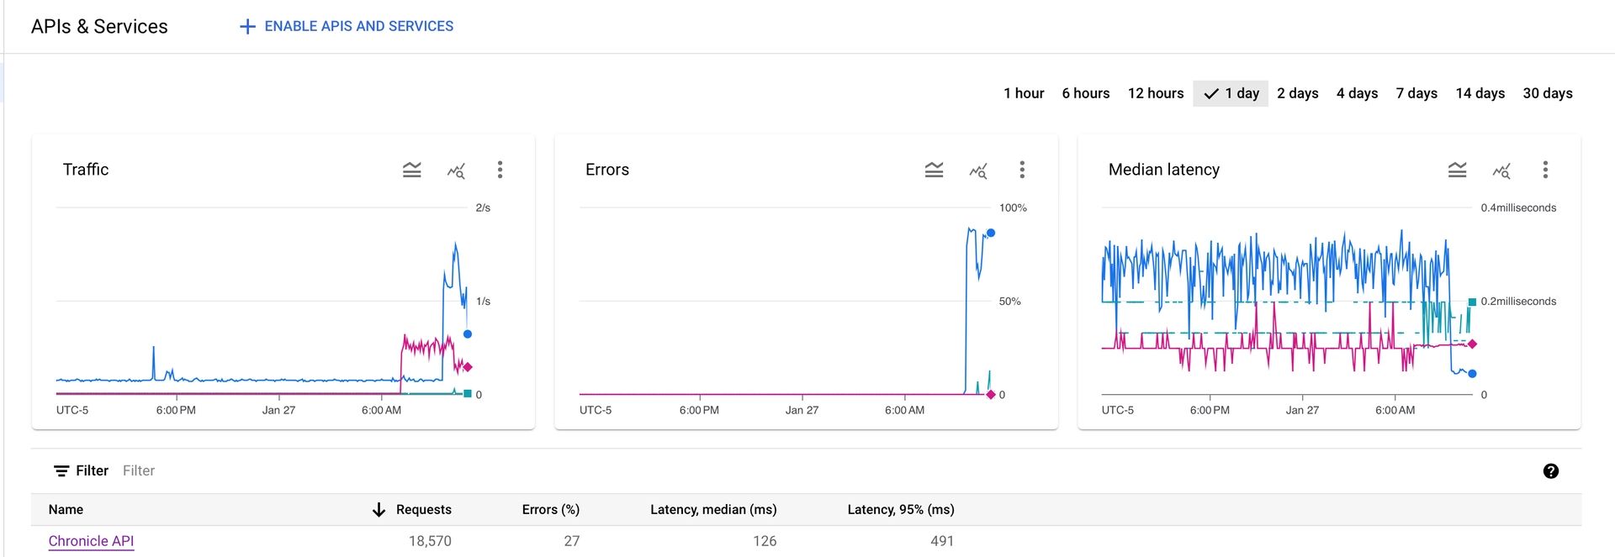Click the Errors chart title
The image size is (1615, 557).
tap(607, 170)
